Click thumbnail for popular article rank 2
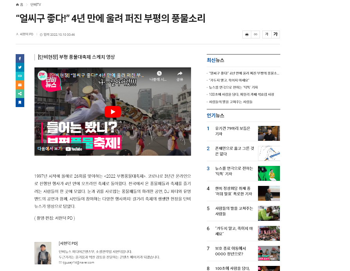 pyautogui.click(x=269, y=153)
